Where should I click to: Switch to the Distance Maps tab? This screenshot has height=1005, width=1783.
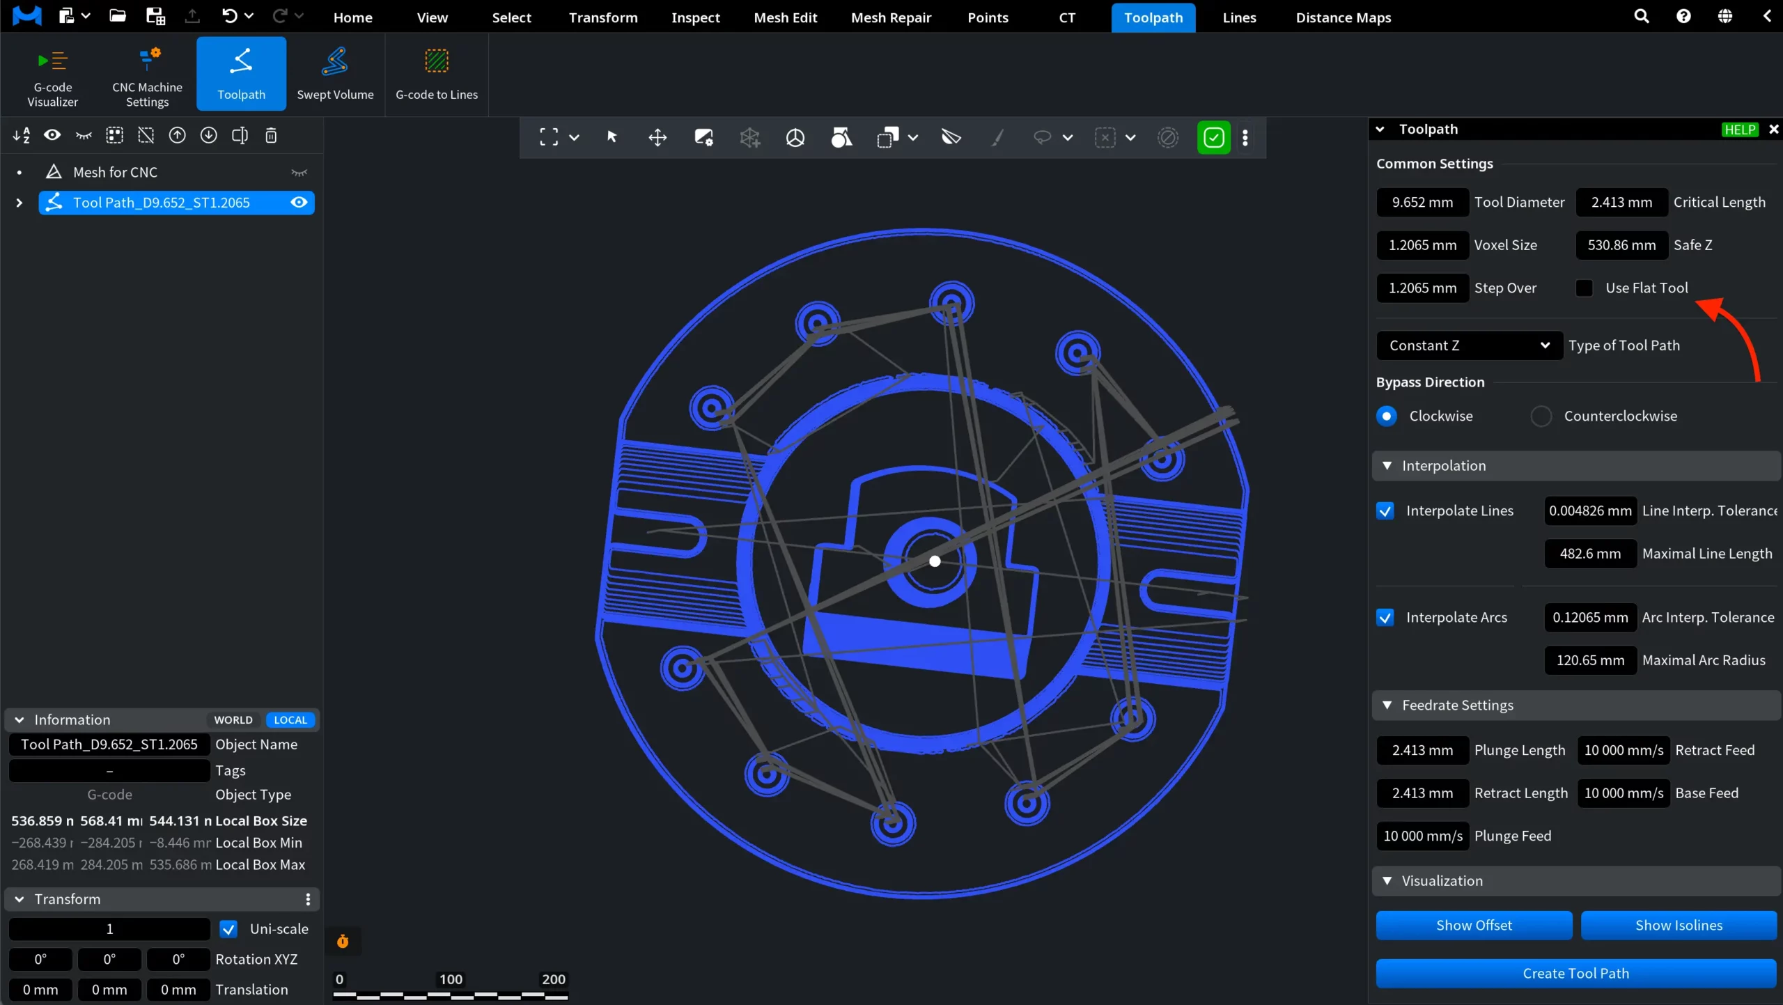tap(1343, 17)
